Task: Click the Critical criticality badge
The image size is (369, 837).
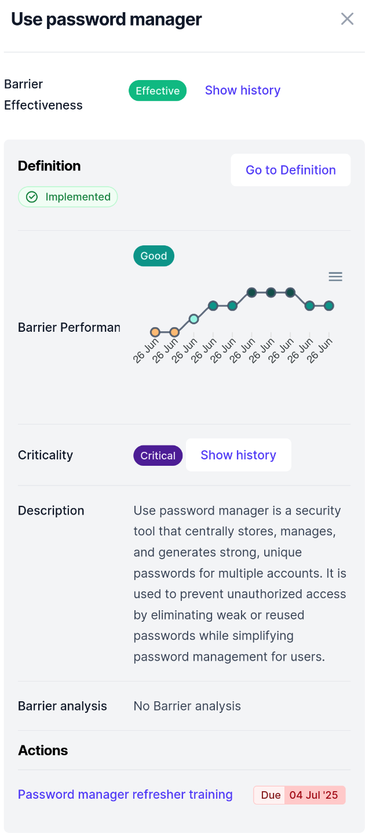Action: point(158,456)
